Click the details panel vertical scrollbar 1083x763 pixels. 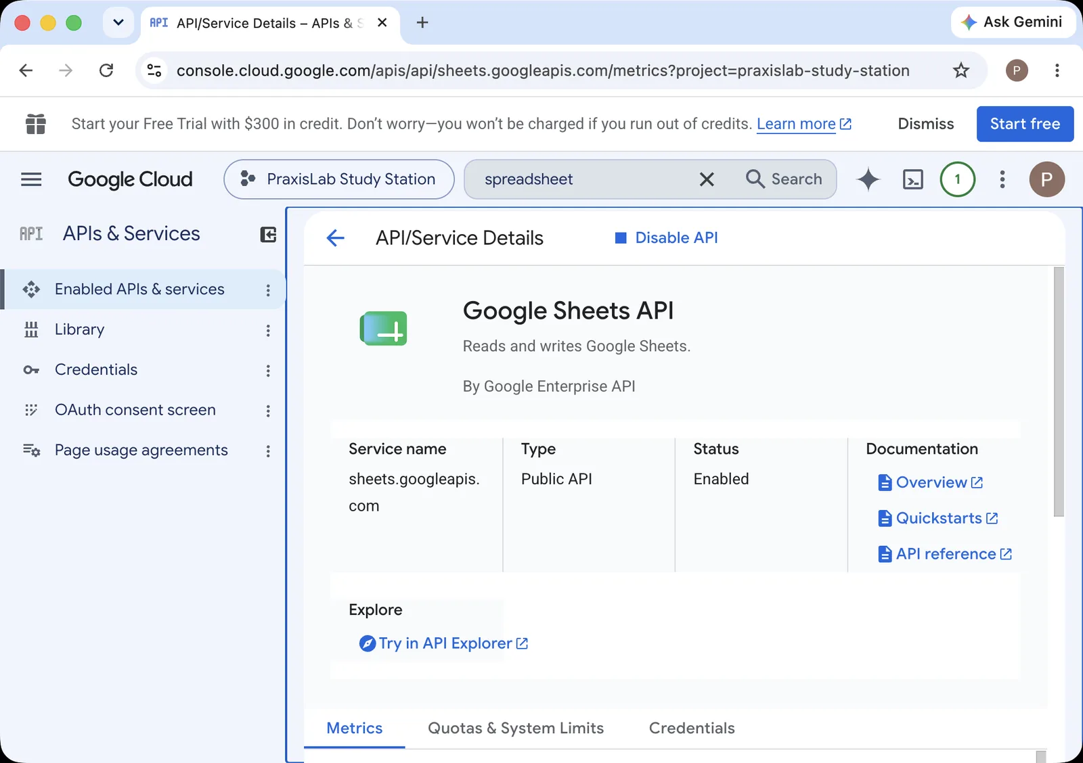(1059, 392)
